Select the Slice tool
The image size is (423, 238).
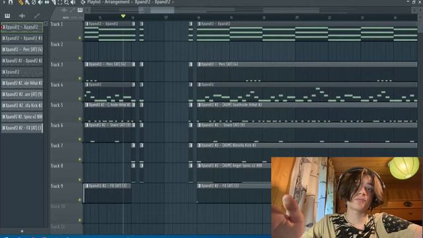coord(54,3)
